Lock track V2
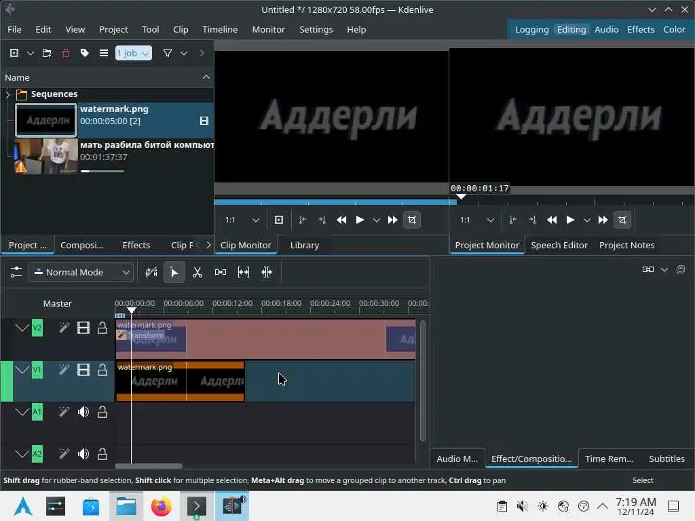Viewport: 695px width, 521px height. [x=102, y=328]
